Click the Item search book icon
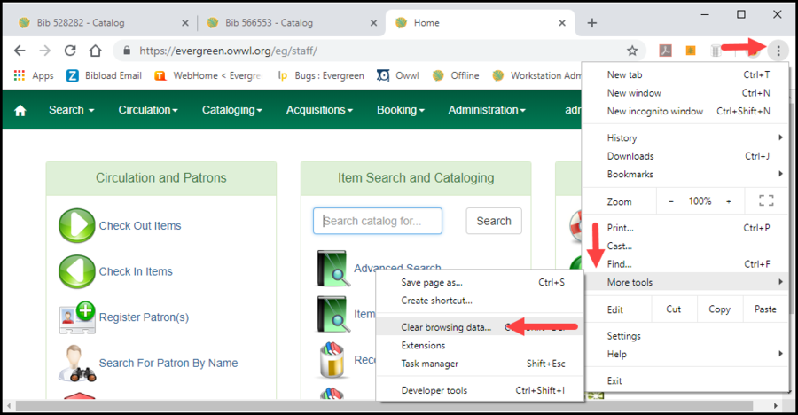798x415 pixels. coord(332,314)
